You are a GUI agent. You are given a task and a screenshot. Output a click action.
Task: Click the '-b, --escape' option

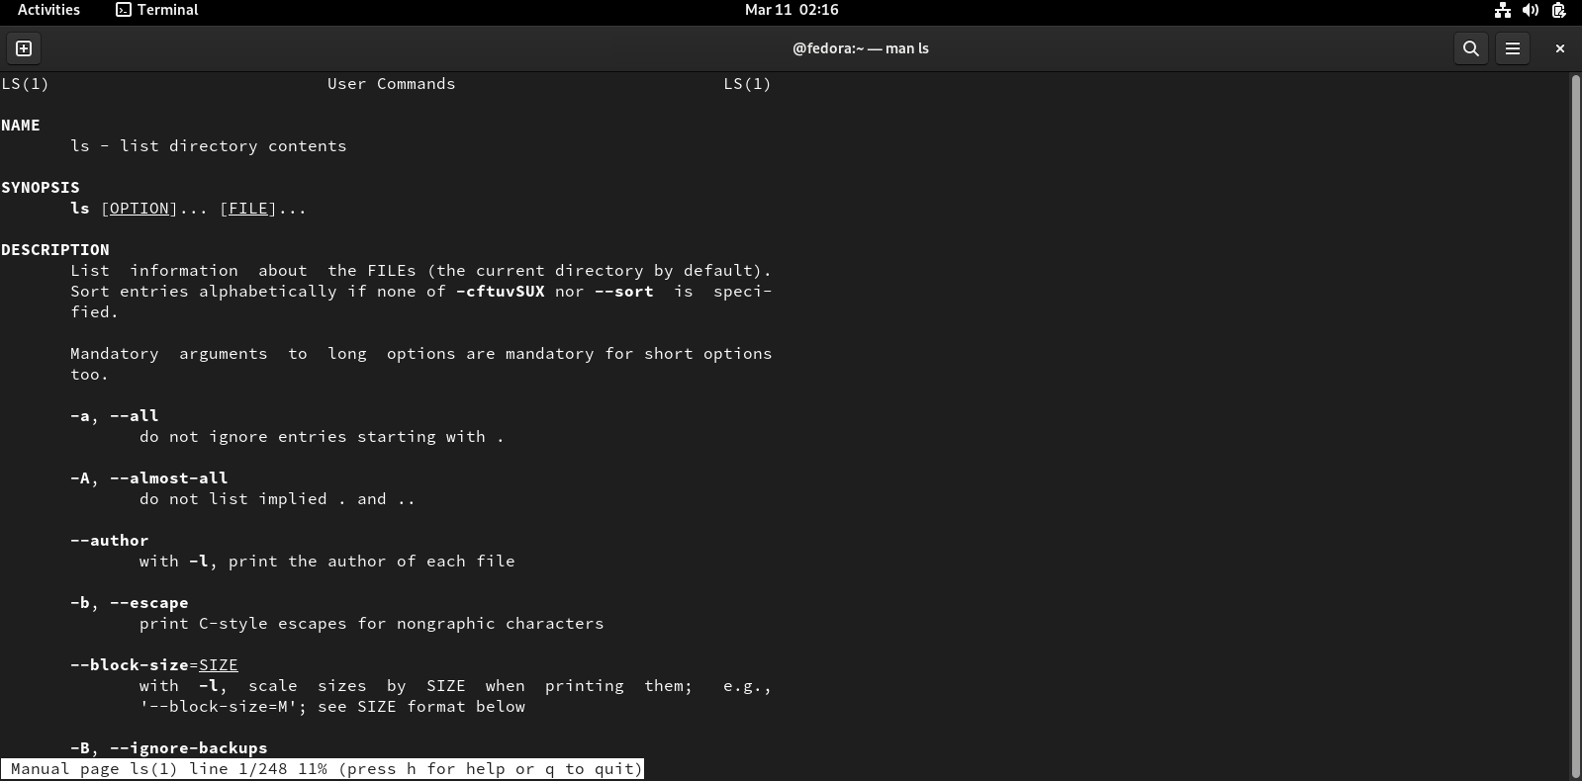(130, 603)
